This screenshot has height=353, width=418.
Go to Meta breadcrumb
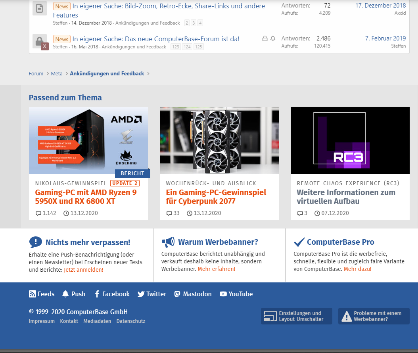click(57, 74)
